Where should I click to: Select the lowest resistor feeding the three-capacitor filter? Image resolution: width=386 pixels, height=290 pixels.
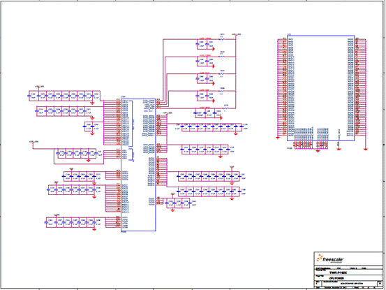(x=225, y=108)
